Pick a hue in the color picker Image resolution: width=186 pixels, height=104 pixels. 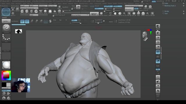pos(6,75)
